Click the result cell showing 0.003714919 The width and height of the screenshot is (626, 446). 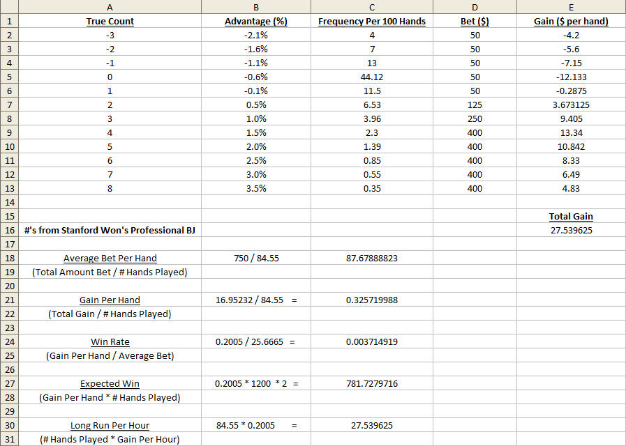pyautogui.click(x=372, y=342)
